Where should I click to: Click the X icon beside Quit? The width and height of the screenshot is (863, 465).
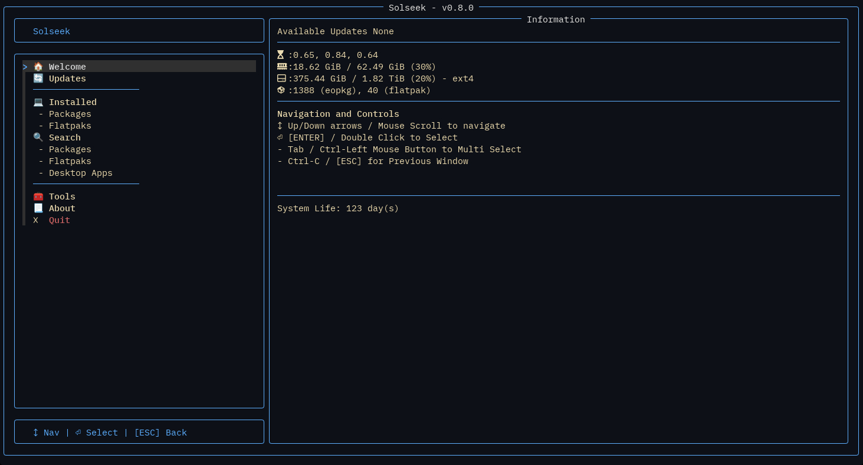point(35,220)
